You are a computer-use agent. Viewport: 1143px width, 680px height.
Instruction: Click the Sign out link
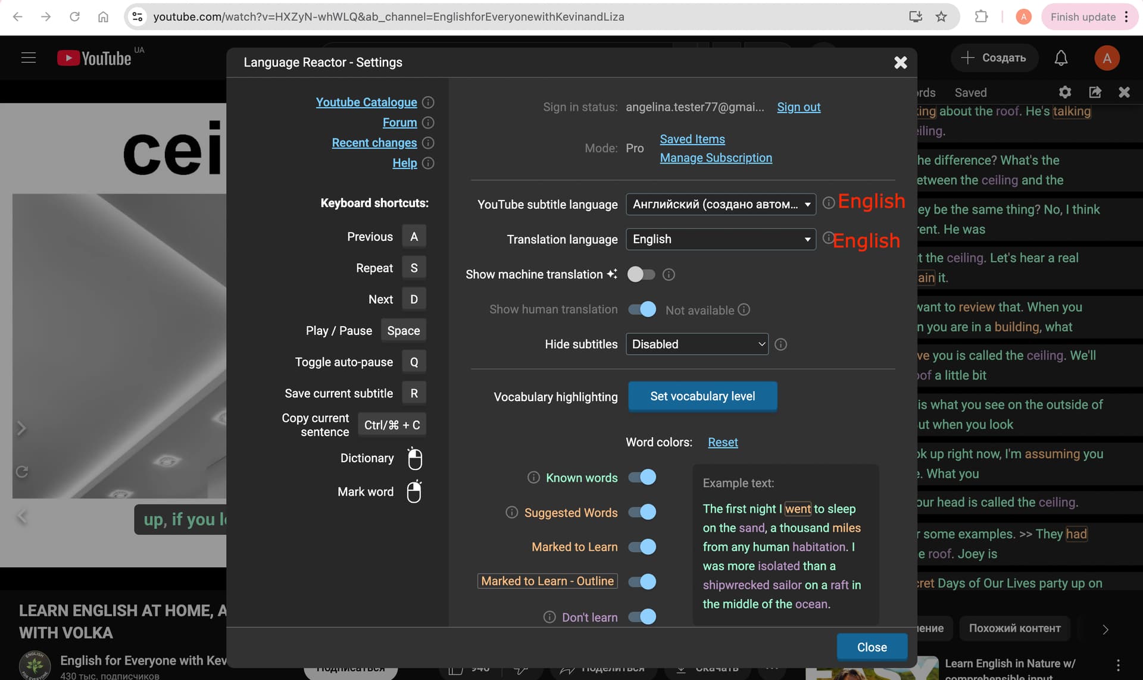(x=798, y=107)
